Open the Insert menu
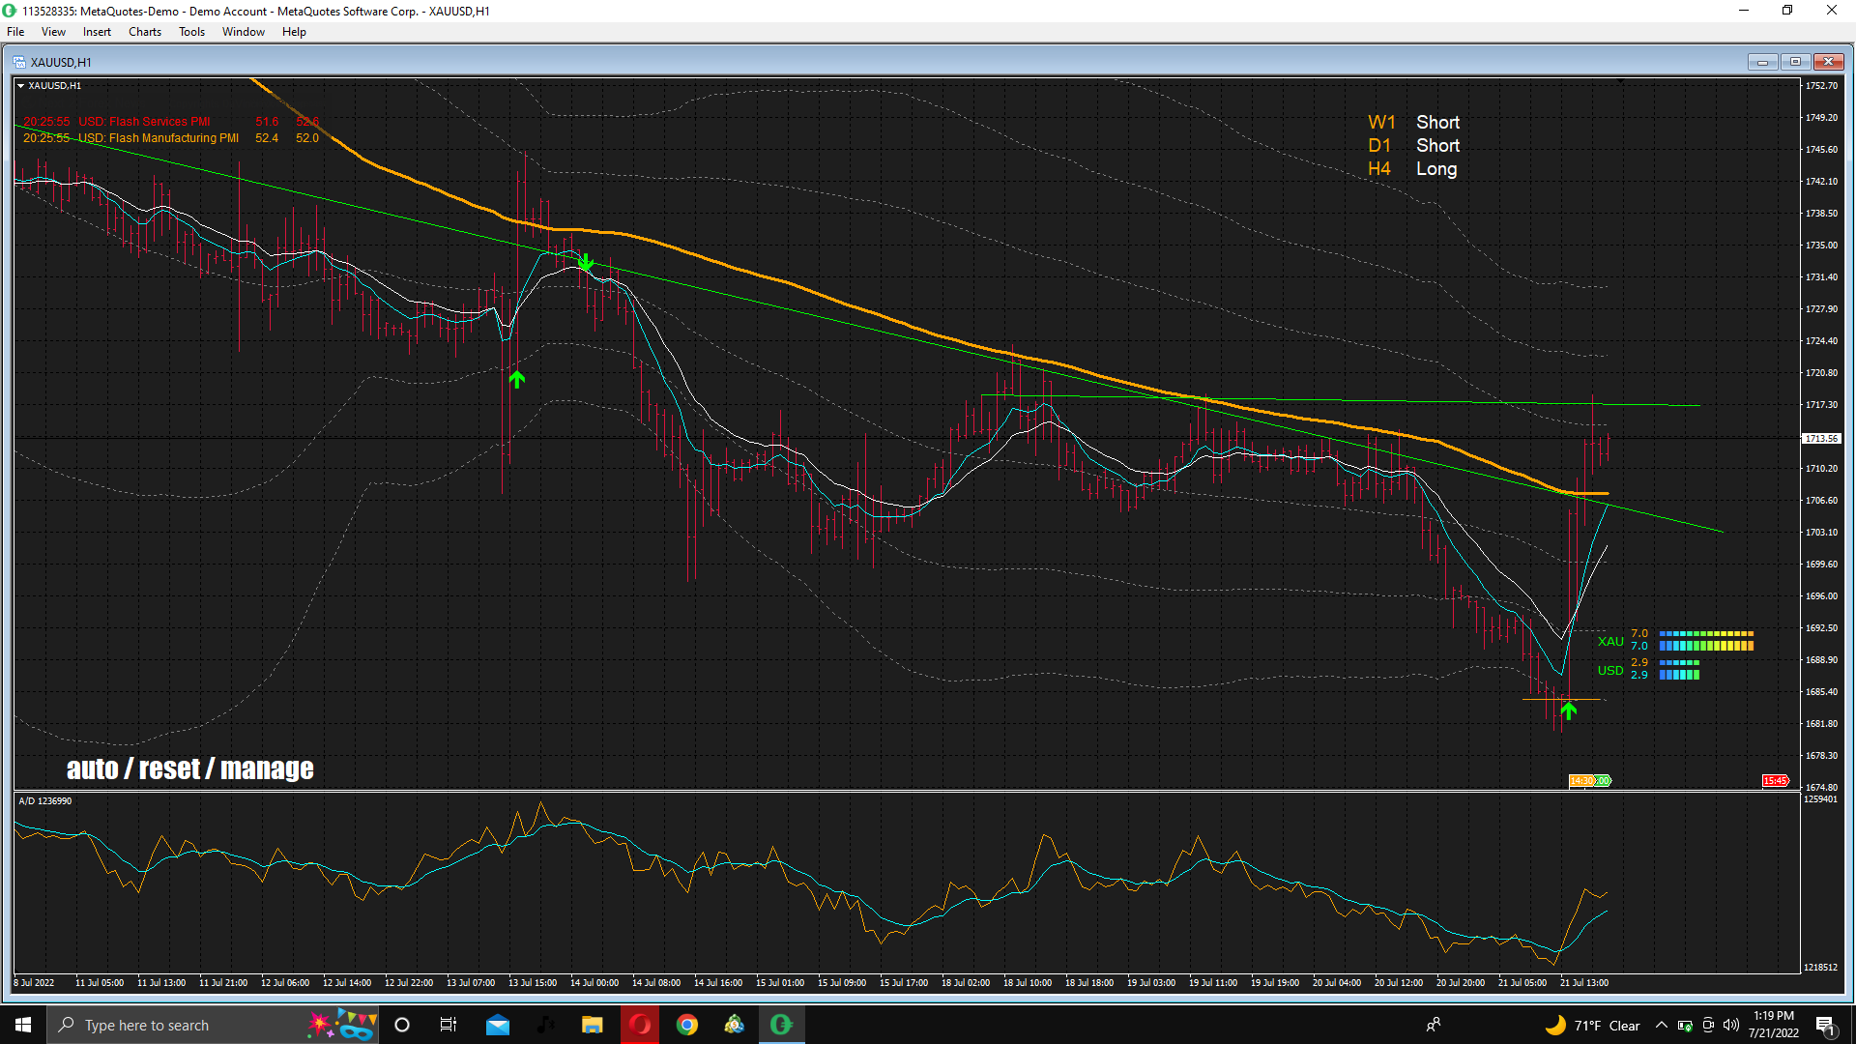The width and height of the screenshot is (1856, 1044). (x=97, y=32)
